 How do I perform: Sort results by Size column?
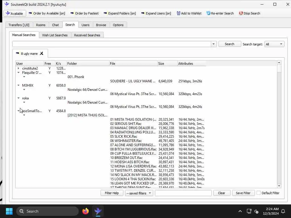tap(167, 63)
